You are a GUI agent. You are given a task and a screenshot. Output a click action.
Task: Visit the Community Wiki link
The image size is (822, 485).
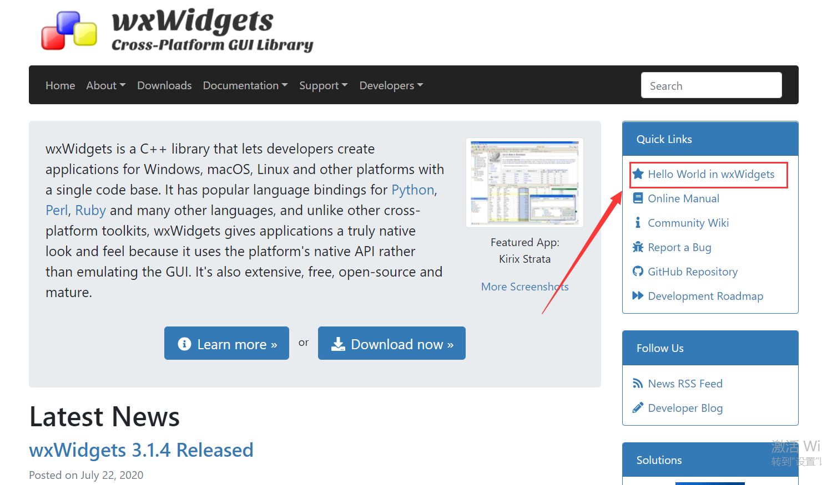tap(688, 223)
